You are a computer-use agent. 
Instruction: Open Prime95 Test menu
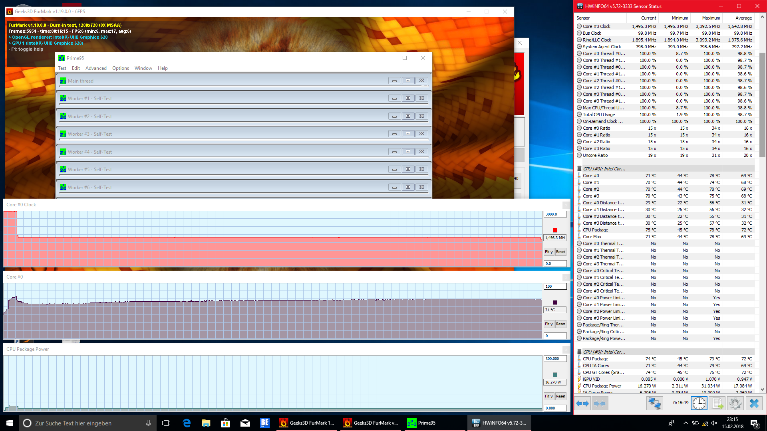pos(62,68)
